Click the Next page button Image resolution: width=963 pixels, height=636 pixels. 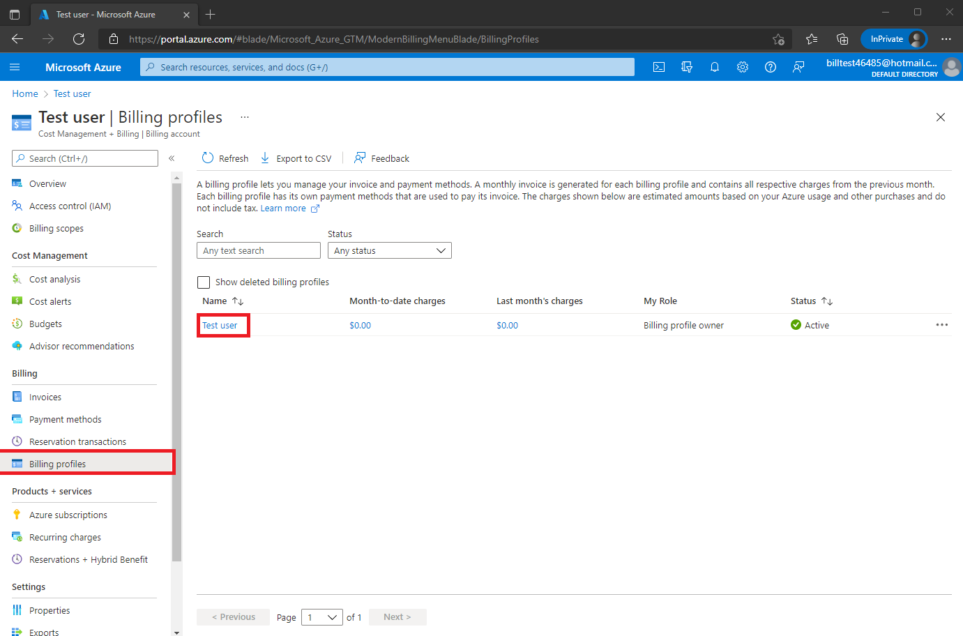[x=397, y=617]
